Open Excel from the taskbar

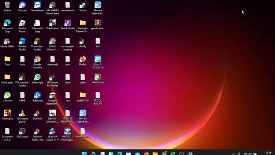pyautogui.click(x=173, y=153)
